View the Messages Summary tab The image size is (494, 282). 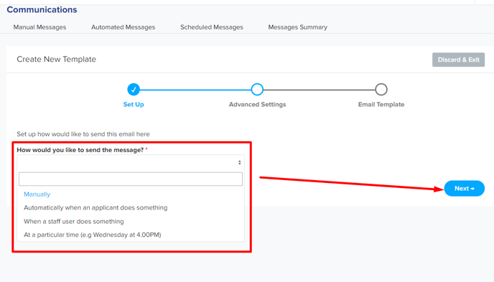298,27
